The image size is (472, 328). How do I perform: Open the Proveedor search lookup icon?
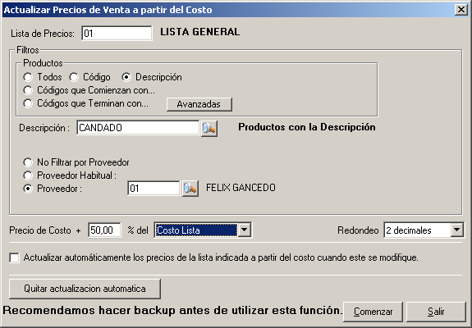pos(190,189)
